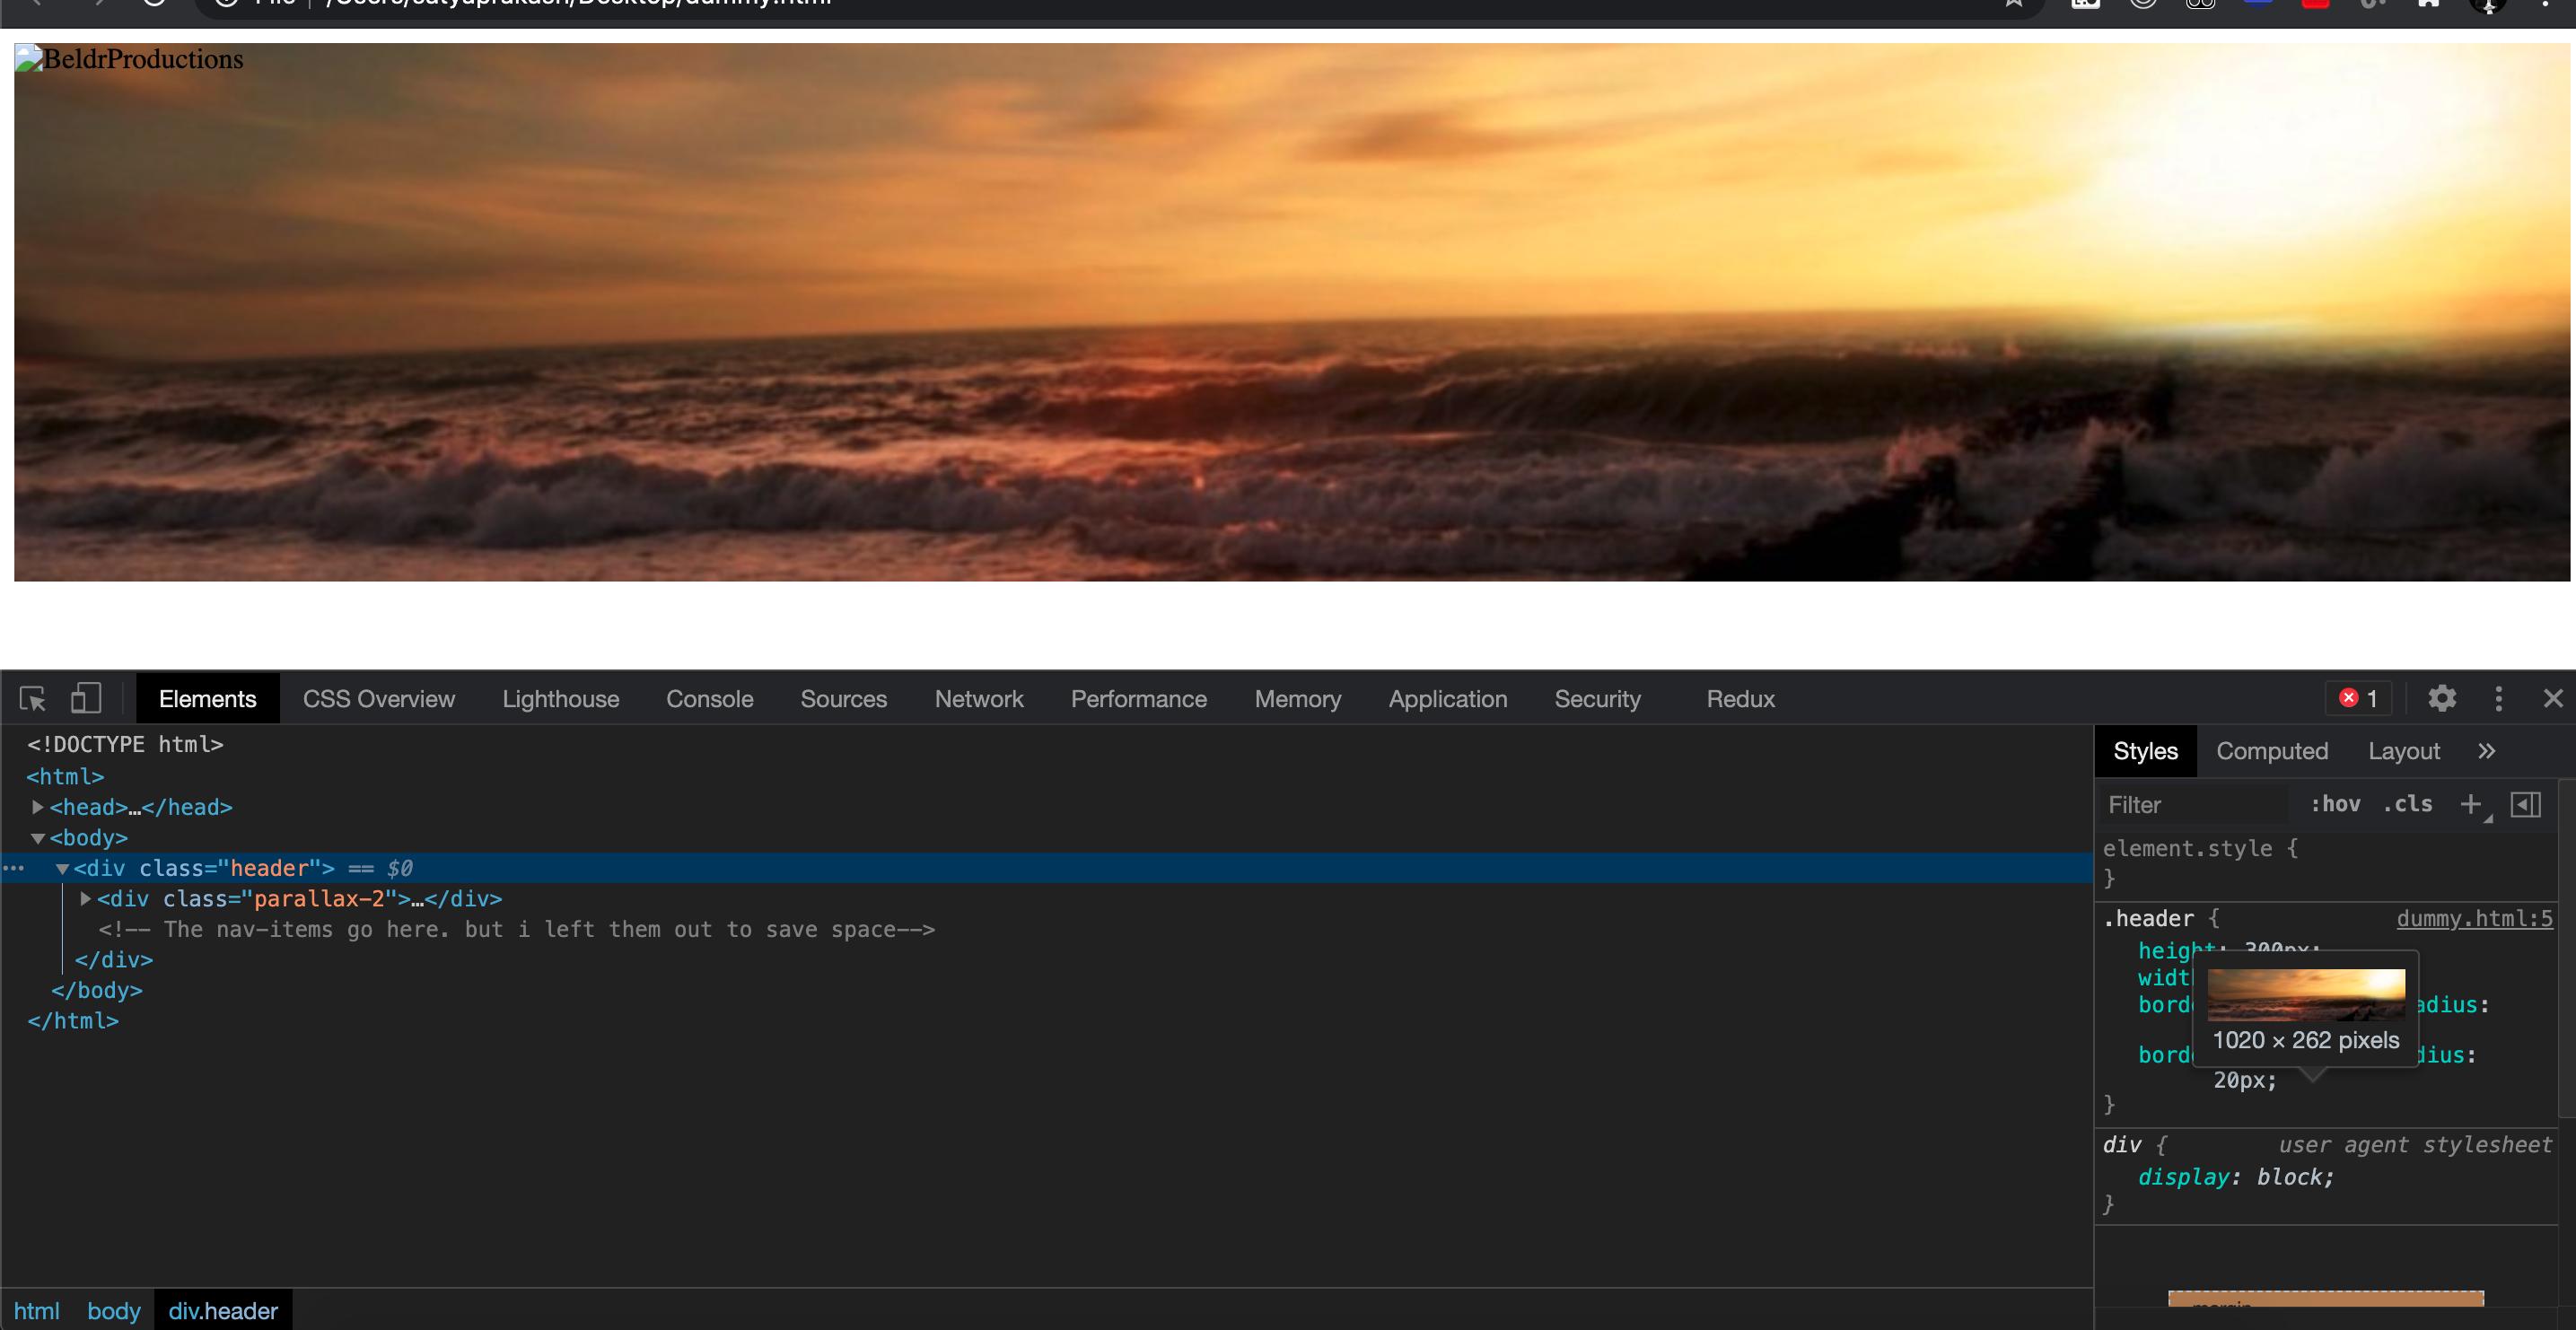Toggle the :hov element state panel

tap(2335, 804)
